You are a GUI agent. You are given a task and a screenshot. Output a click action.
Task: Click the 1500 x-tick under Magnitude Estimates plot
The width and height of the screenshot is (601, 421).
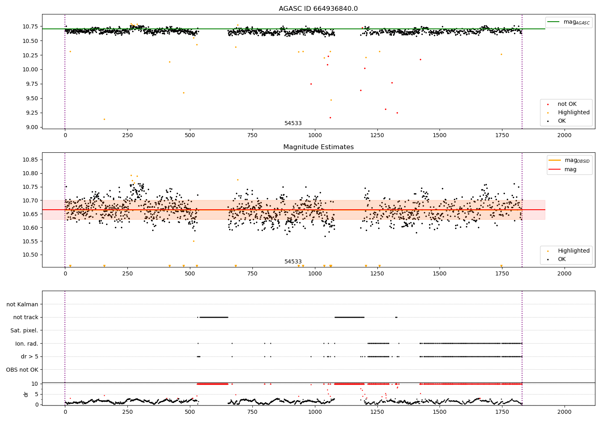coord(440,274)
